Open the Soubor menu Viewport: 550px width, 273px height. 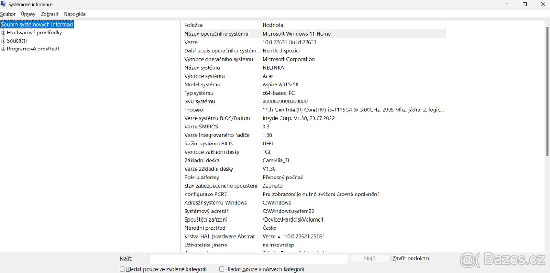[x=7, y=14]
